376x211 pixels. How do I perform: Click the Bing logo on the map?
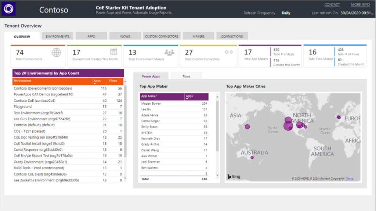point(235,176)
